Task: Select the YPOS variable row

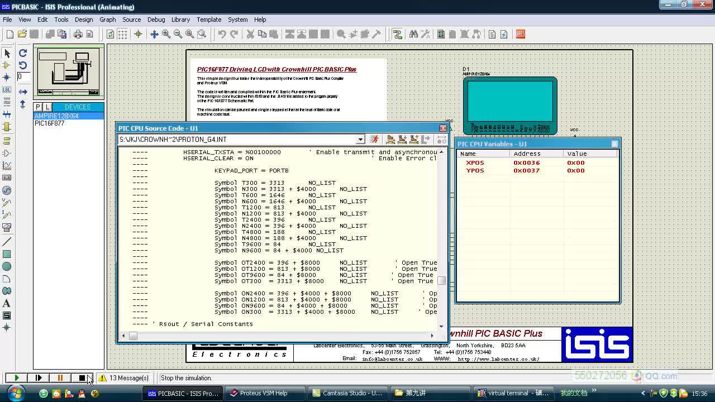Action: [537, 170]
